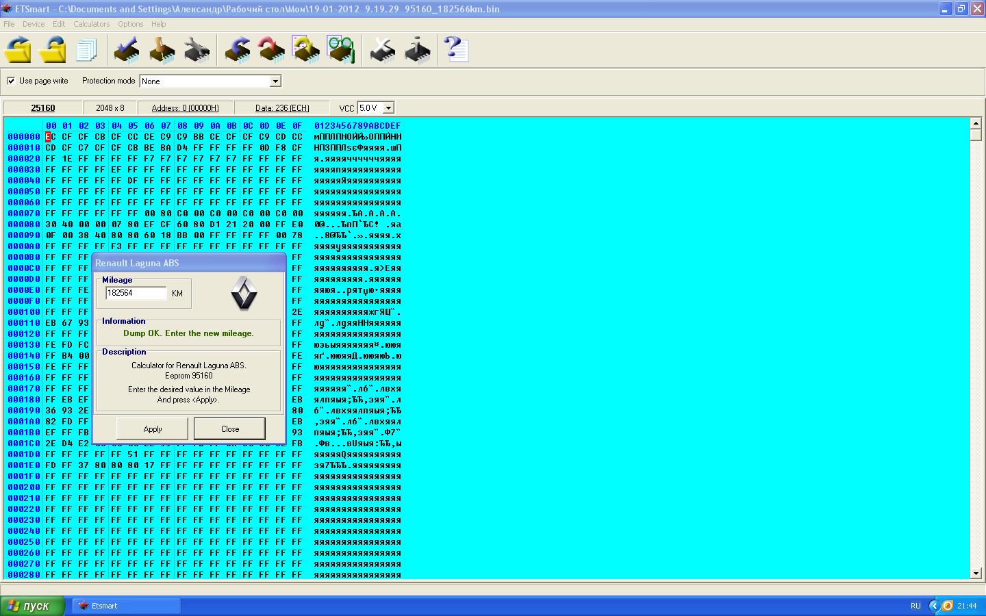Click the Data: 236 (ECH) field

(x=282, y=108)
